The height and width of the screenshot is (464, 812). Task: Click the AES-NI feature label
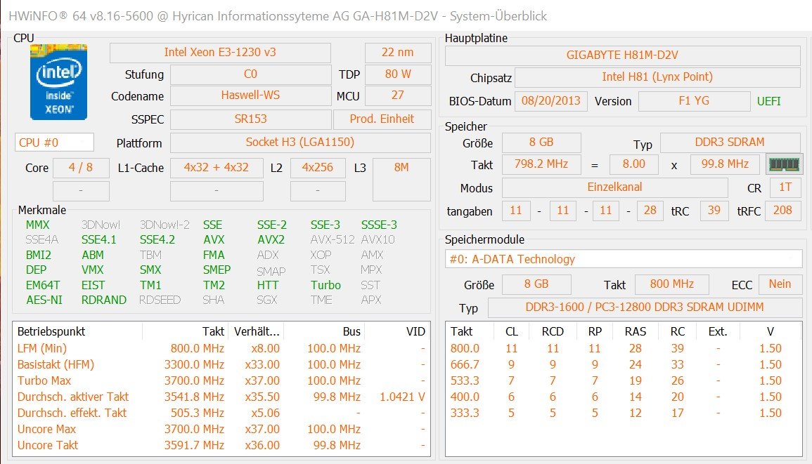coord(44,300)
